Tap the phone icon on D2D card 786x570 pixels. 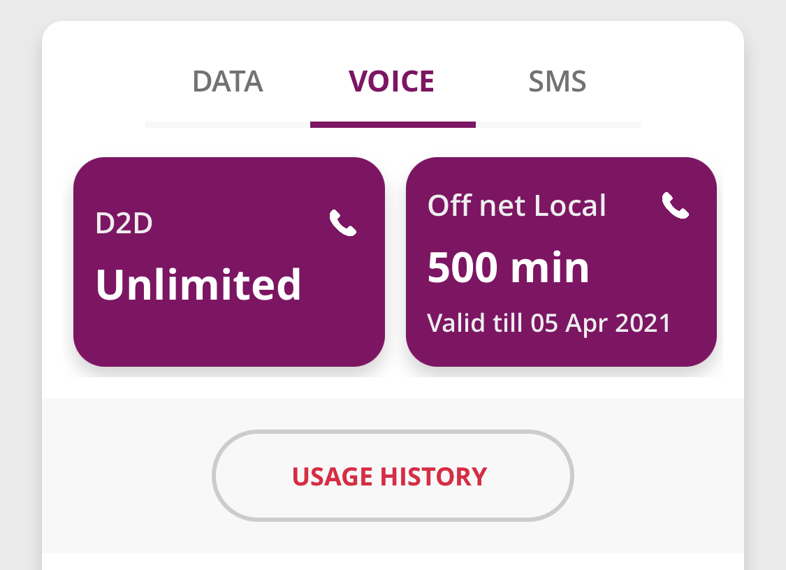click(343, 223)
